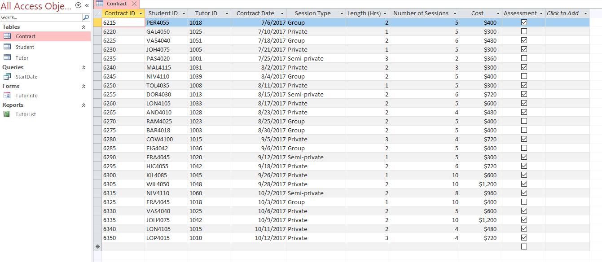Click Tutor ID cell 1060

tap(209, 193)
